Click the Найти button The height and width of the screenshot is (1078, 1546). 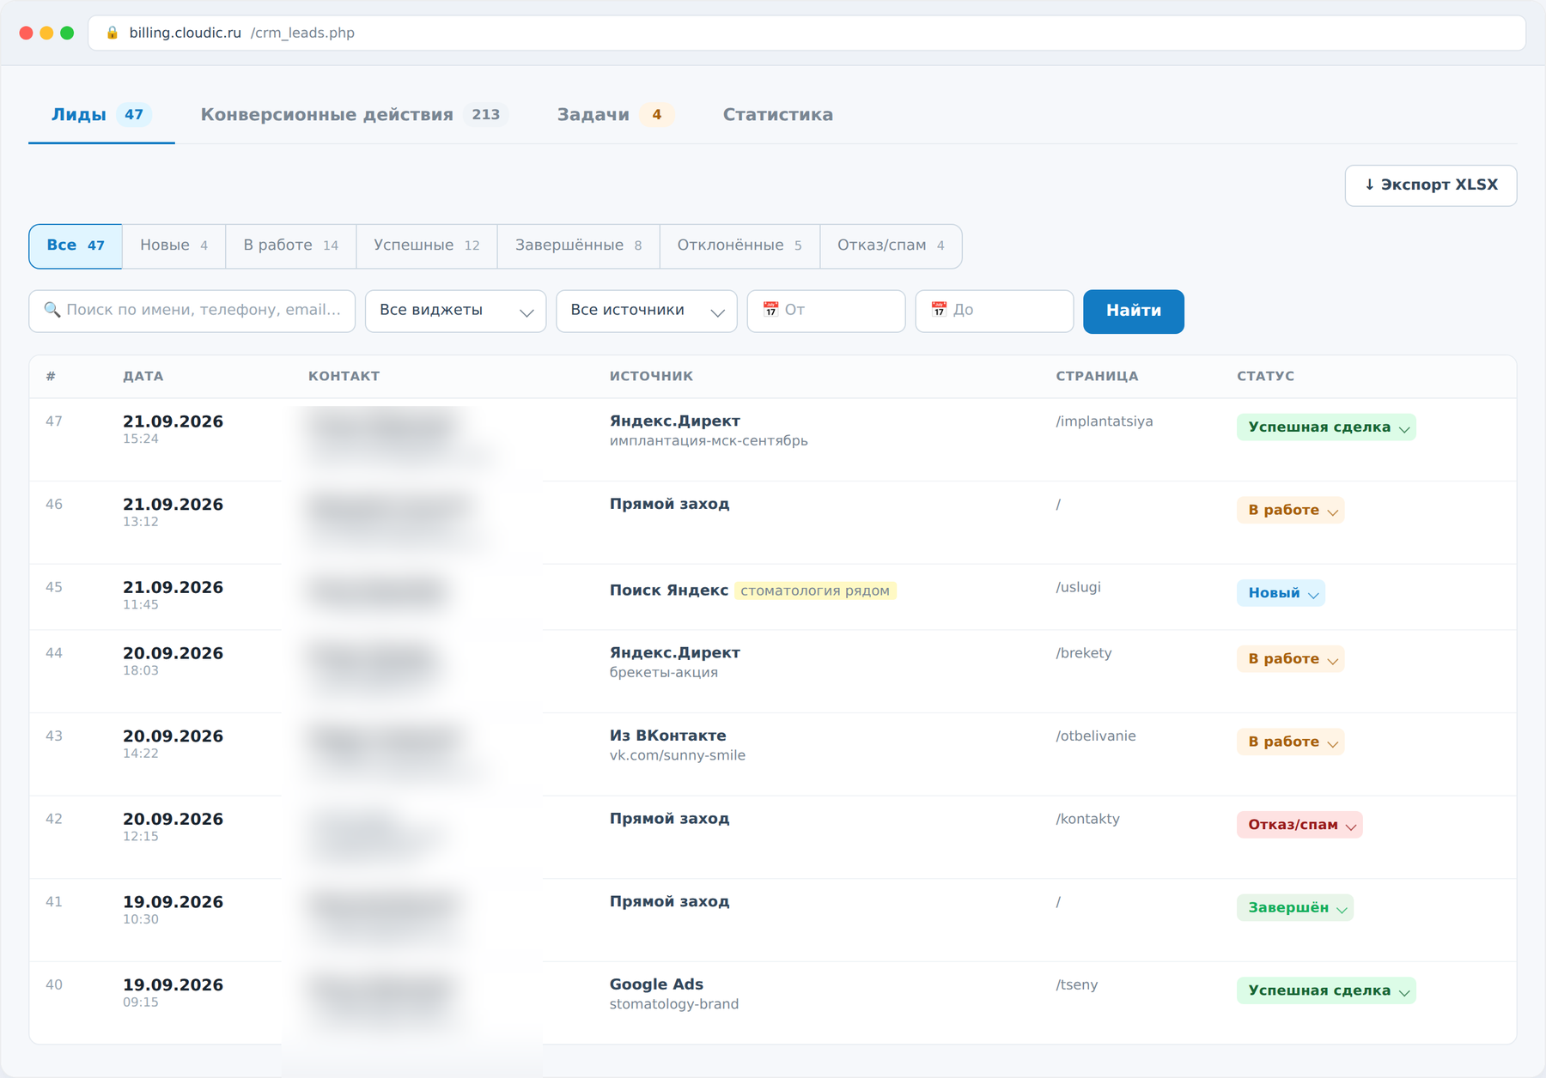[x=1134, y=312]
